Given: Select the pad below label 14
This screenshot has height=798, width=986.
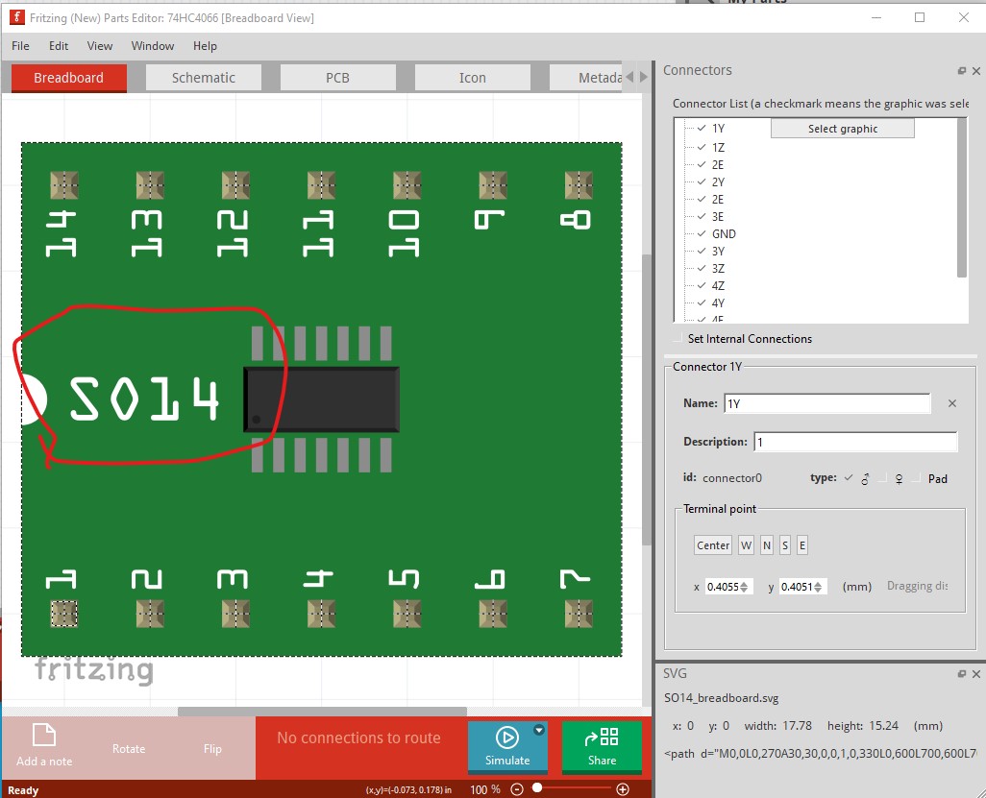Looking at the screenshot, I should tap(63, 185).
